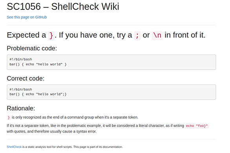Open the See this page on GitHub link
Screen dimensions: 230x153
point(27,17)
